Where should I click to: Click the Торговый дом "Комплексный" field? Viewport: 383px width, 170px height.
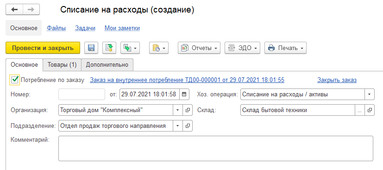116,110
